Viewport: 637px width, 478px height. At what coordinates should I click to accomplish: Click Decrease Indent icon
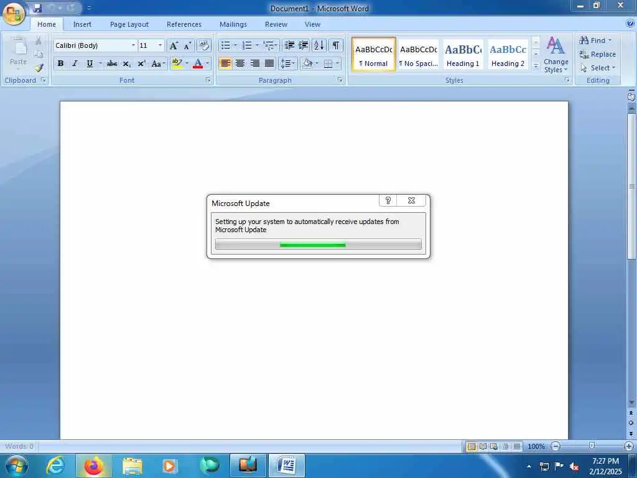point(289,45)
